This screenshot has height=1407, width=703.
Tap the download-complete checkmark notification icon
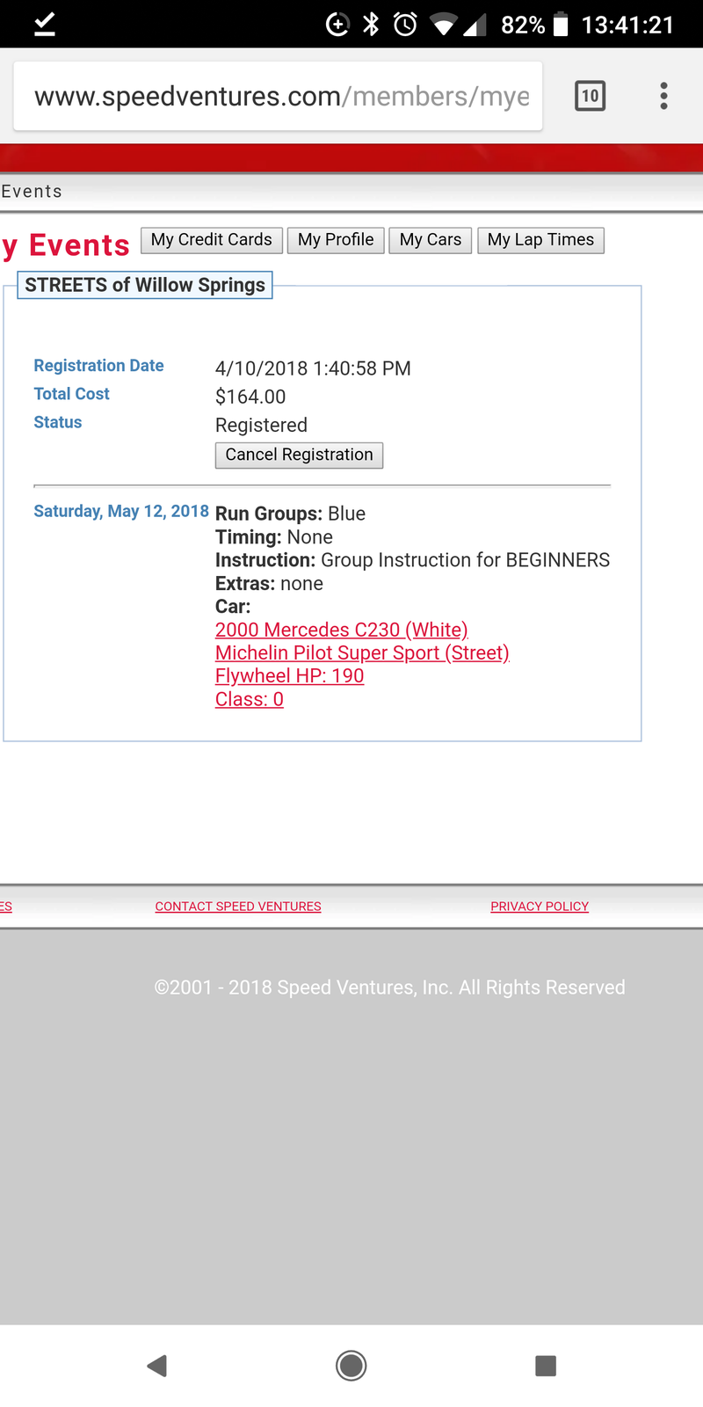tap(45, 25)
